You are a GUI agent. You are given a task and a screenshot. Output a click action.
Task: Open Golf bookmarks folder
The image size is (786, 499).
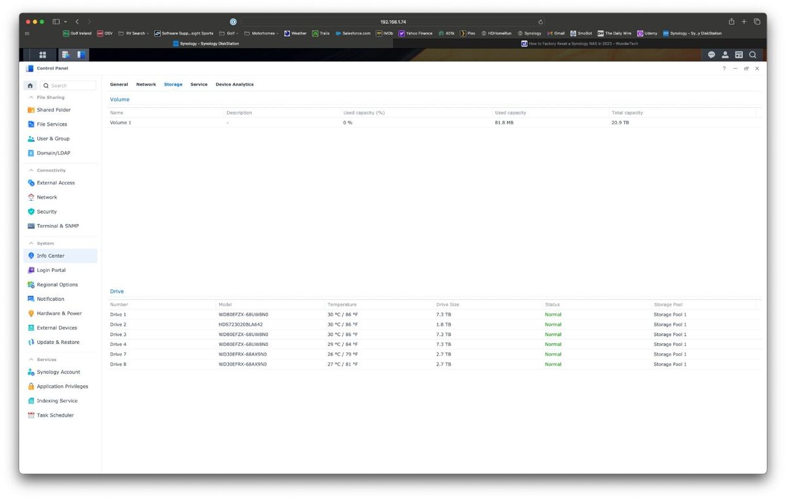229,33
